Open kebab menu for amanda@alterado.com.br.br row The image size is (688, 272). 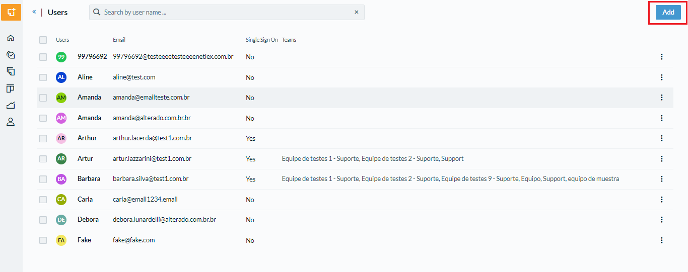point(662,118)
